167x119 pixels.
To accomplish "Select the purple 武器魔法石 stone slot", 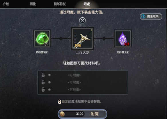I will [123, 39].
